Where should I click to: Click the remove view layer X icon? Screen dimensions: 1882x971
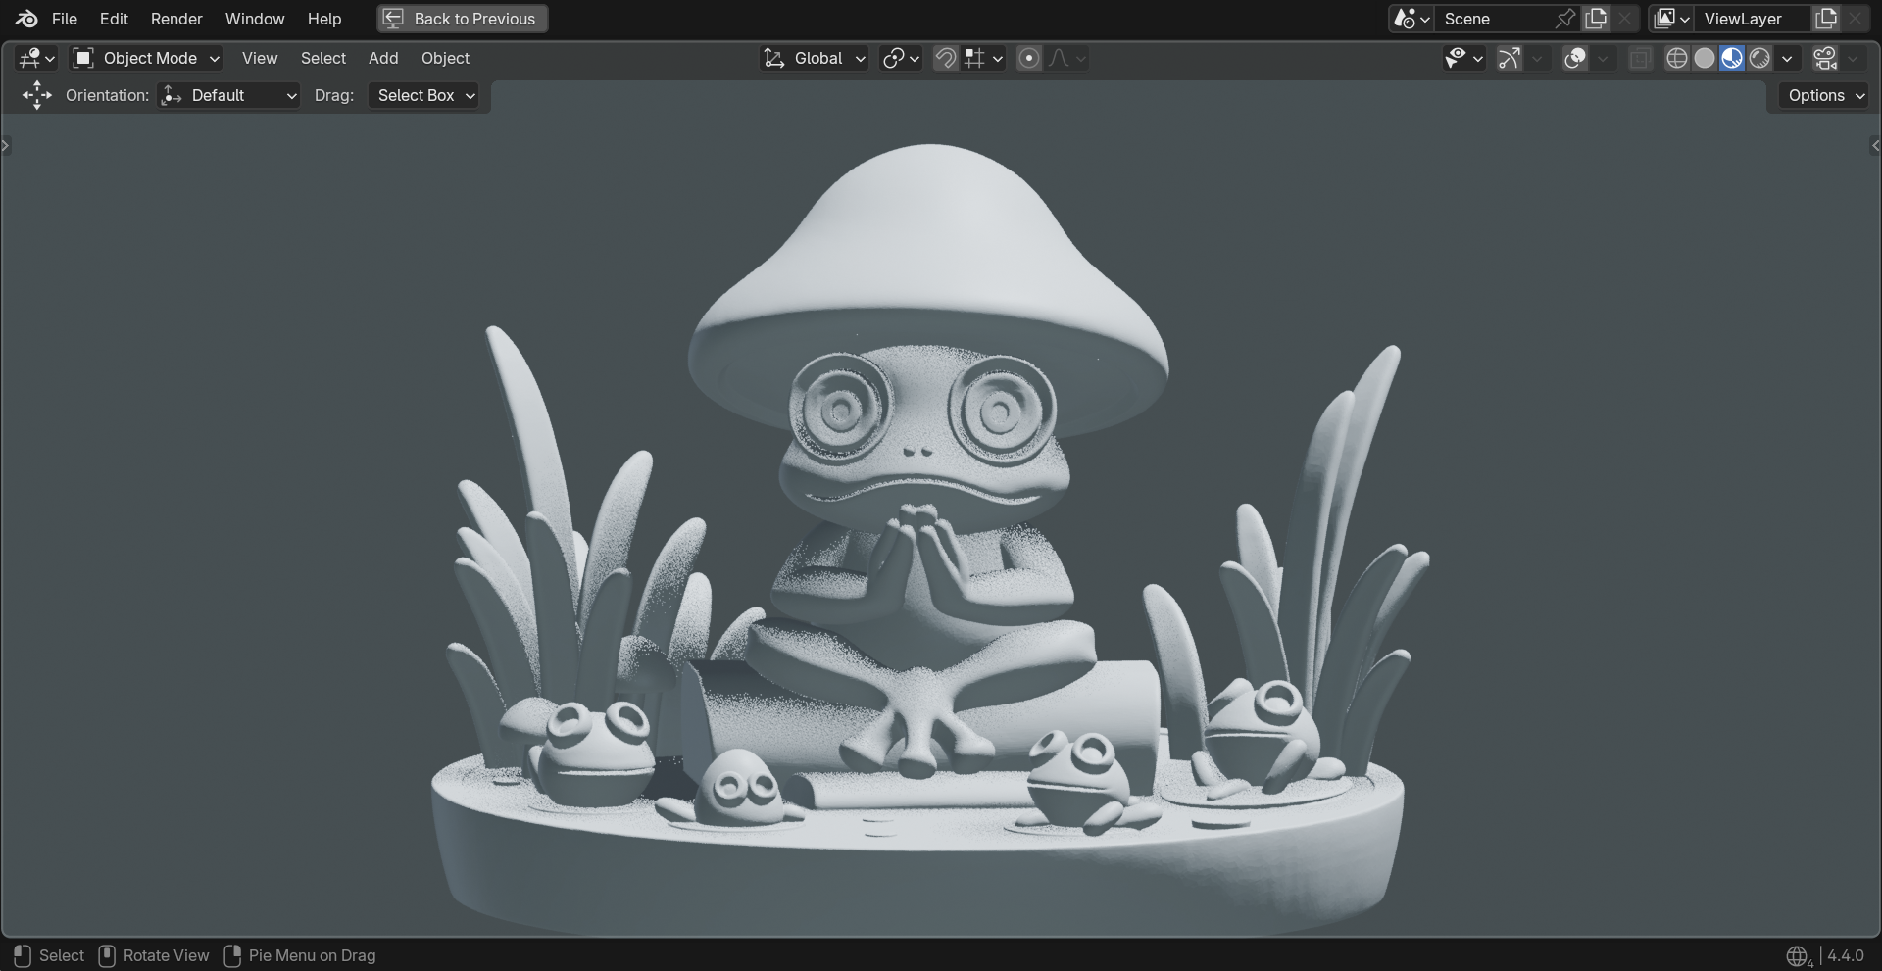pyautogui.click(x=1855, y=19)
